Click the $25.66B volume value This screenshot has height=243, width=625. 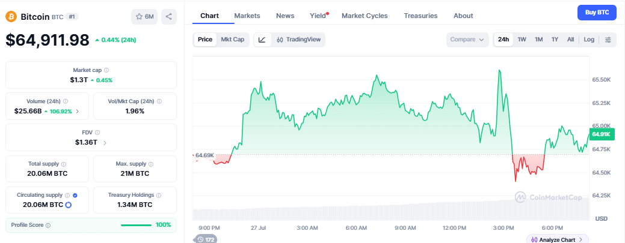(x=28, y=112)
